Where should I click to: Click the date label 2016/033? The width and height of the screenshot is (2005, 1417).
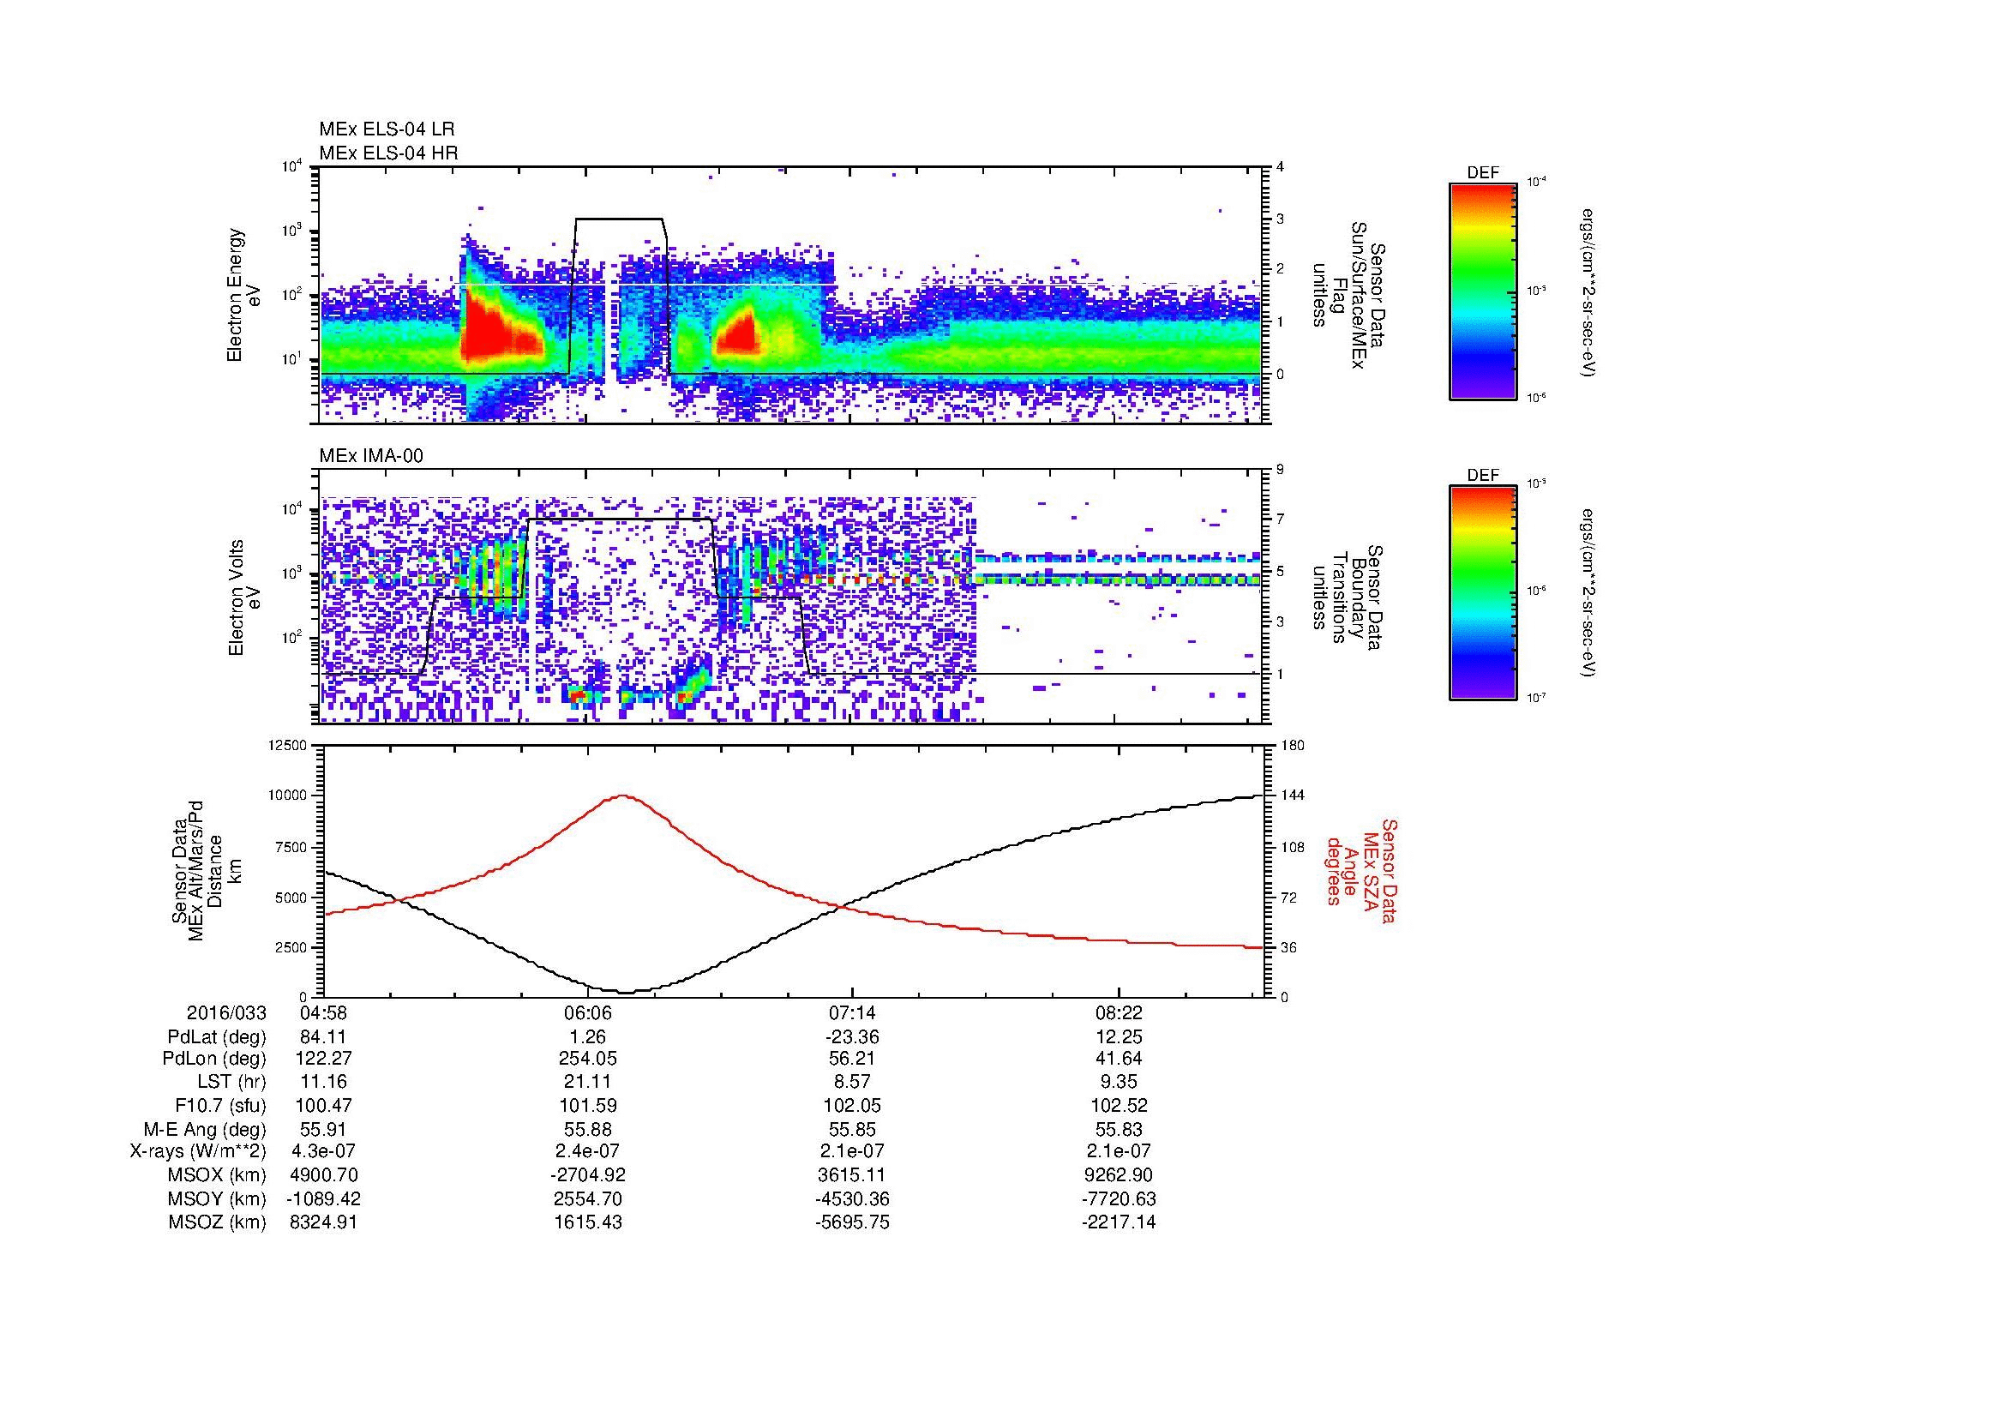pyautogui.click(x=226, y=1013)
